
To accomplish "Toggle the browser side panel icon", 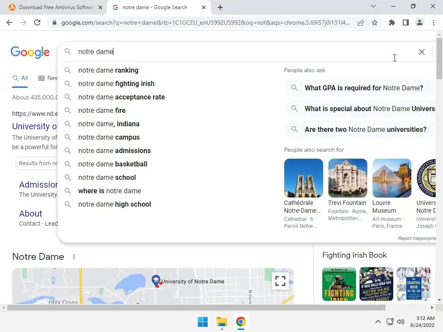I will [406, 22].
